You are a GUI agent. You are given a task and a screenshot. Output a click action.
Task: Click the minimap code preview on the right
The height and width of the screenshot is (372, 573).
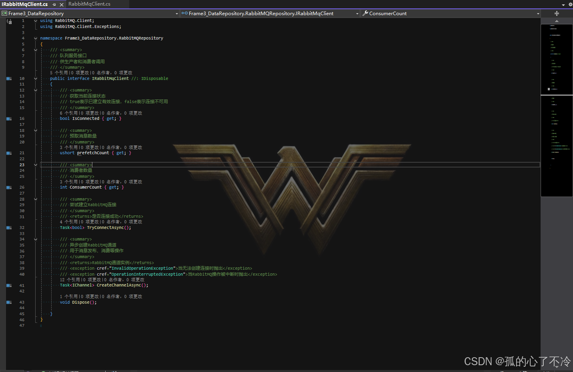click(557, 110)
